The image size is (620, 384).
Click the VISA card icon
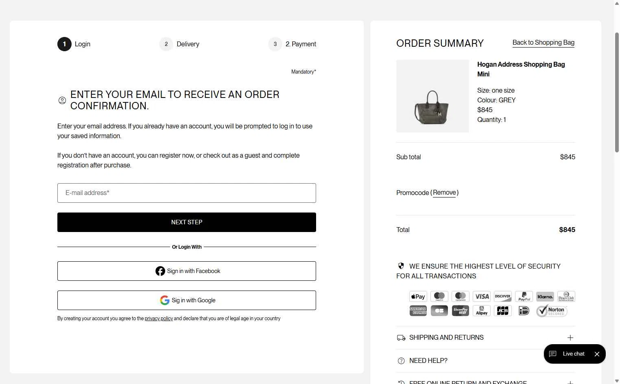pos(482,297)
